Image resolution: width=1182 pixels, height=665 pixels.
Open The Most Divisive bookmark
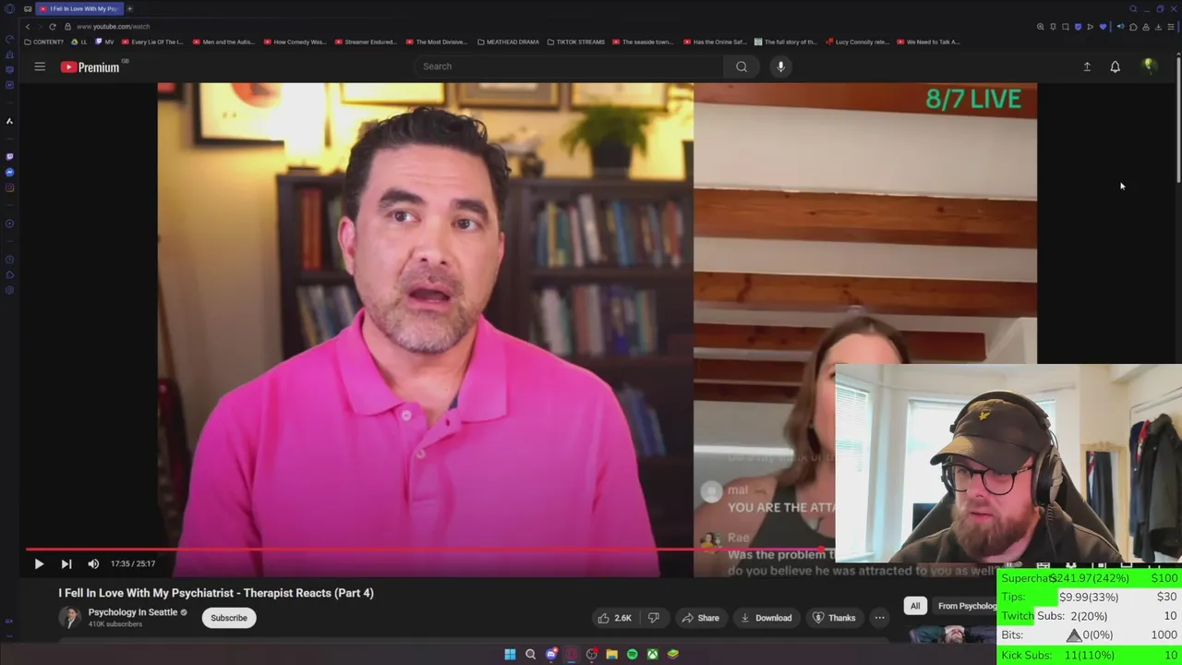coord(437,42)
